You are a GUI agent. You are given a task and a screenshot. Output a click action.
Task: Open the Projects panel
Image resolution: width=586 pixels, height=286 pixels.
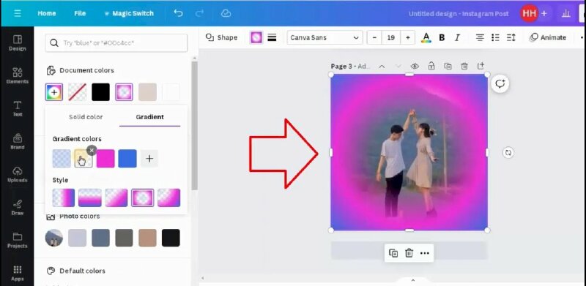pyautogui.click(x=17, y=240)
